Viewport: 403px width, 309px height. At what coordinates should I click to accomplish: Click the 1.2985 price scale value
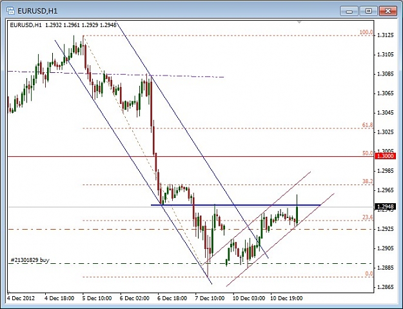[385, 171]
